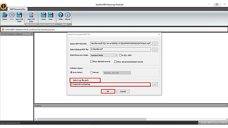This screenshot has height=128, width=228.
Task: Check Show deleted records
Action: 91,62
